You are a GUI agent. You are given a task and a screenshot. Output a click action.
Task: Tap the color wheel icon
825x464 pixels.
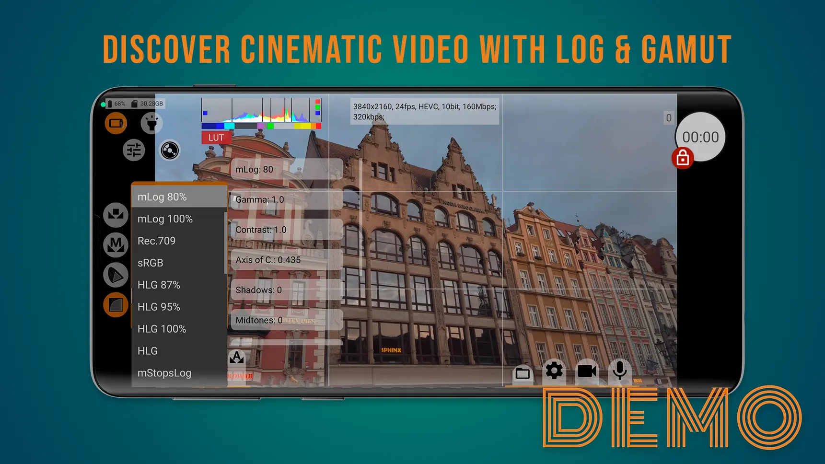click(x=170, y=151)
